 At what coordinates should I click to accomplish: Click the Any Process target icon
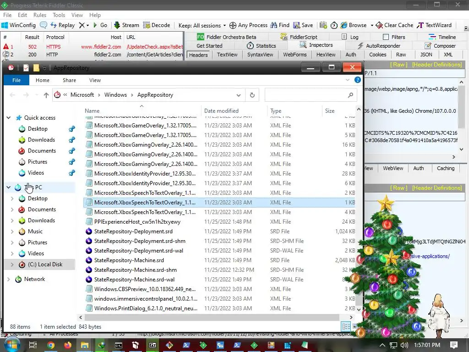coord(248,25)
